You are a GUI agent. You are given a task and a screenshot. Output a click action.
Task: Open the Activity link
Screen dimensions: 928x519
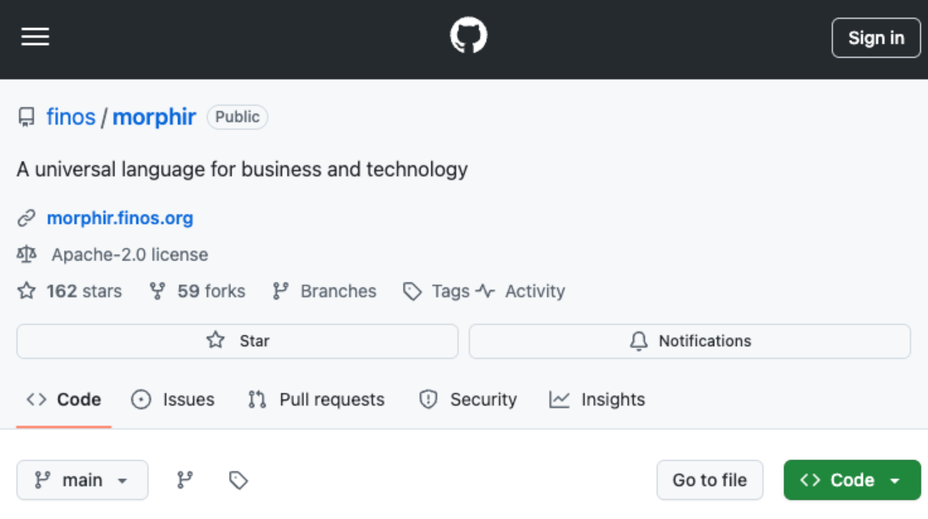(x=535, y=291)
